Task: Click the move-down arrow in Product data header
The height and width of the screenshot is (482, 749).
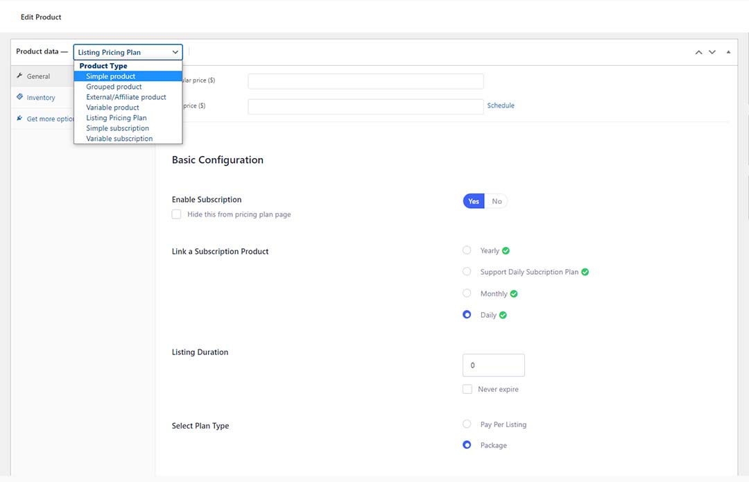Action: coord(712,52)
